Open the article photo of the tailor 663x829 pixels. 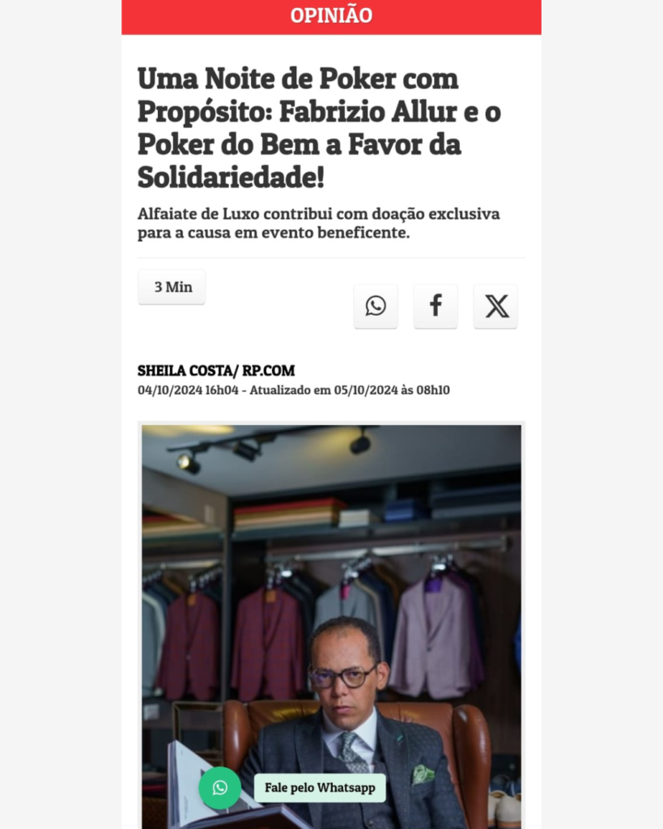332,627
